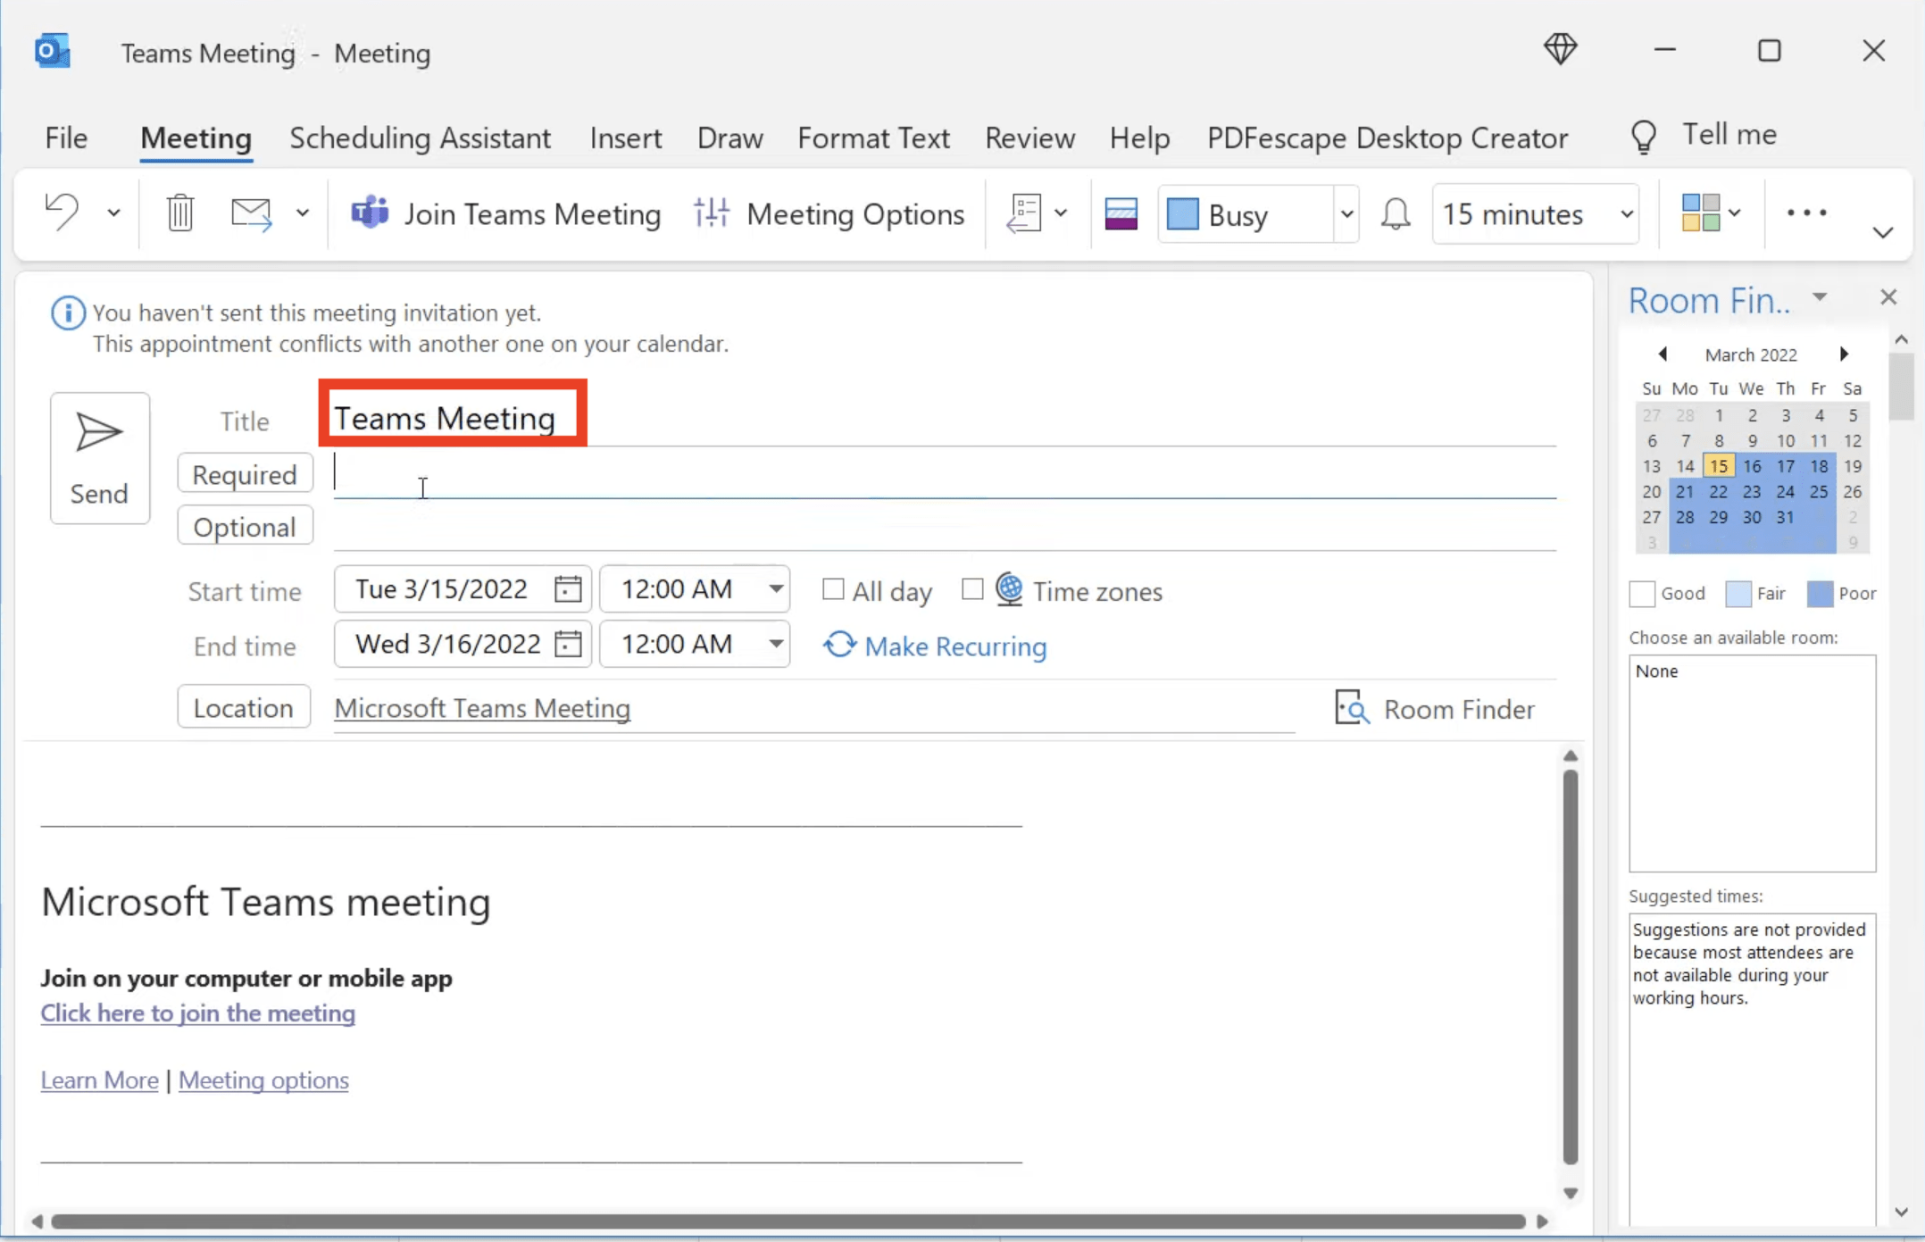Switch to Scheduling Assistant tab
The width and height of the screenshot is (1925, 1242).
point(420,138)
